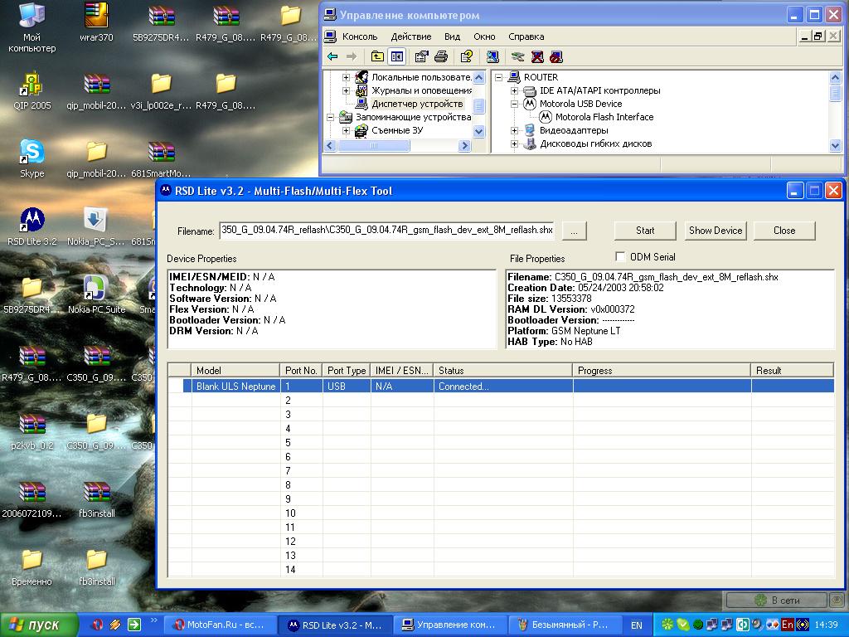Launch Opera from the quick launch bar
The height and width of the screenshot is (637, 849).
[98, 625]
